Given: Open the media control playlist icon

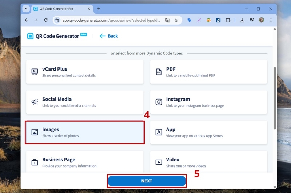Looking at the screenshot, I should [x=252, y=20].
